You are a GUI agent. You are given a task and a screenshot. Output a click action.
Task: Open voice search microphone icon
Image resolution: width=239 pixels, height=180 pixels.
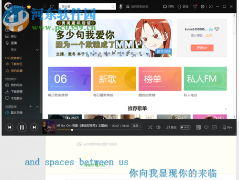(121, 7)
